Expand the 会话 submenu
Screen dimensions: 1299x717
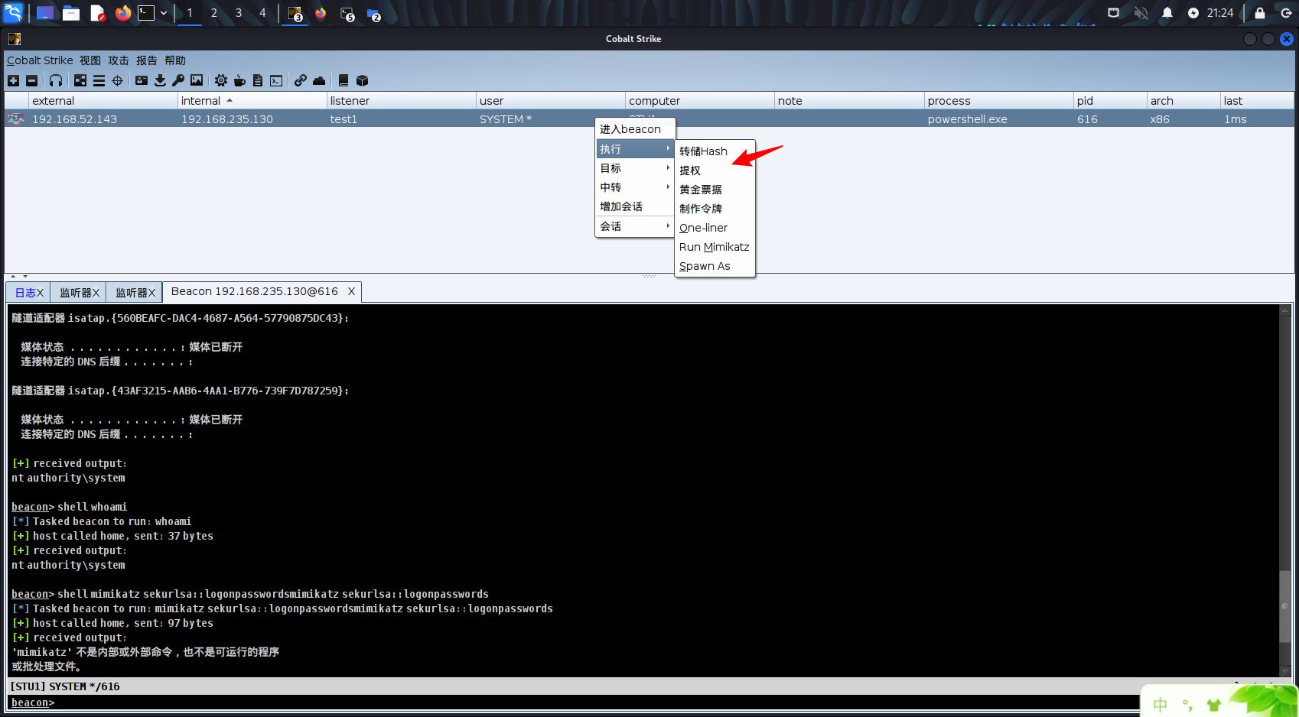coord(635,226)
